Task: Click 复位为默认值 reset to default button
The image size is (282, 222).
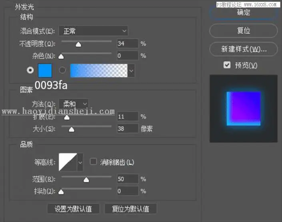Action: pyautogui.click(x=130, y=209)
